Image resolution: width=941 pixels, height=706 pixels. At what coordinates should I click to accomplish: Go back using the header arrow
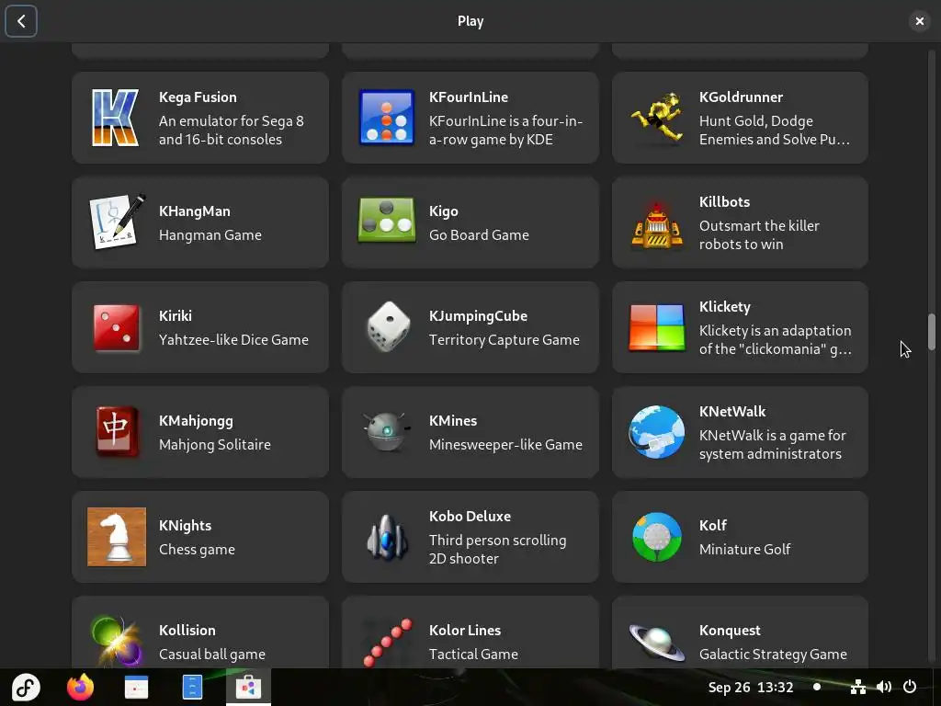click(21, 21)
